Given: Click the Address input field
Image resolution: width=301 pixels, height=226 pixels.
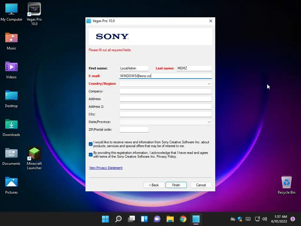Looking at the screenshot, I should pyautogui.click(x=165, y=99).
